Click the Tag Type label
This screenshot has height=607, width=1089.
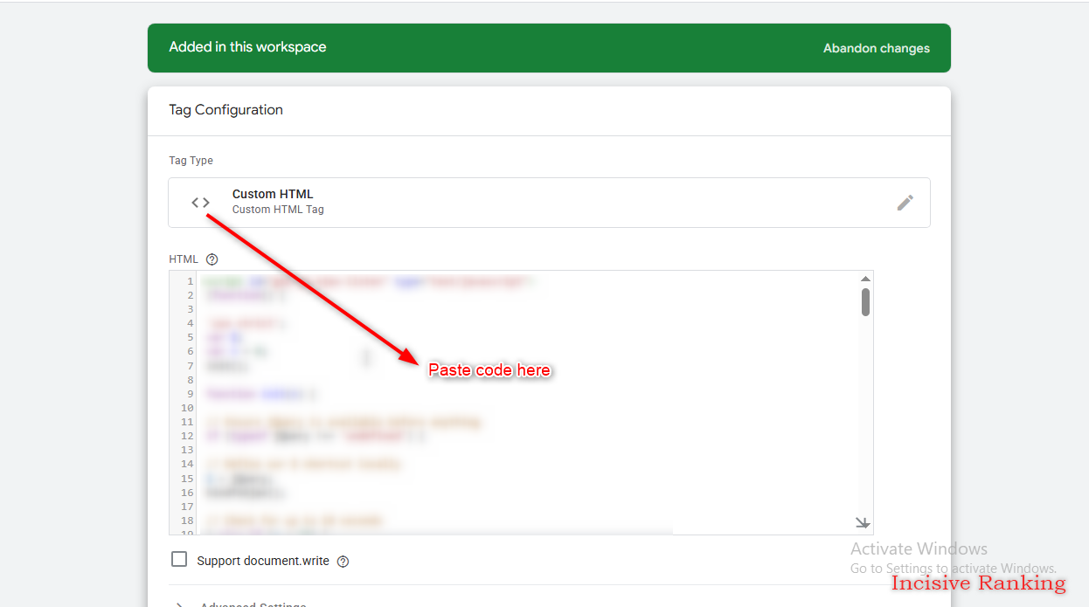tap(191, 161)
